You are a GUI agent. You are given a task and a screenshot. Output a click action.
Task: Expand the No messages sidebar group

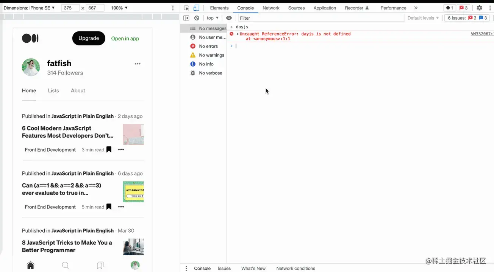click(x=208, y=28)
